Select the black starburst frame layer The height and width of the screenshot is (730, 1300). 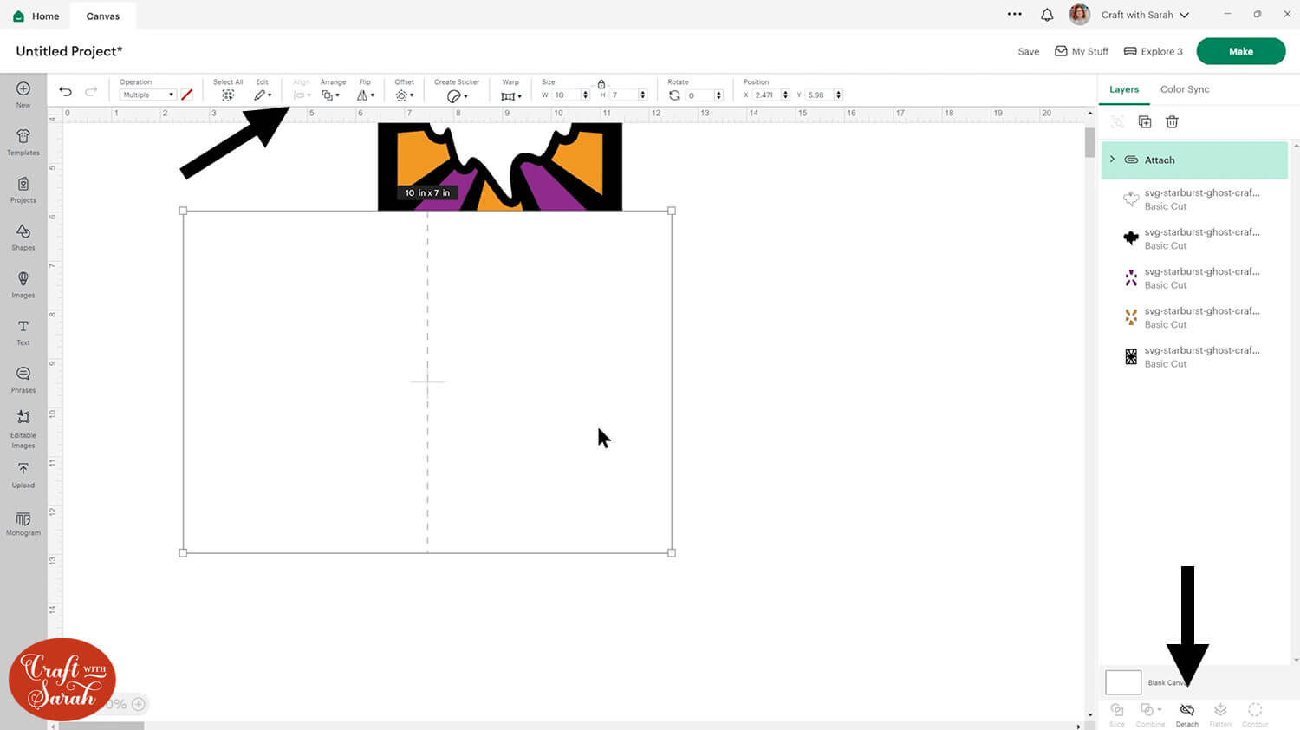tap(1194, 357)
